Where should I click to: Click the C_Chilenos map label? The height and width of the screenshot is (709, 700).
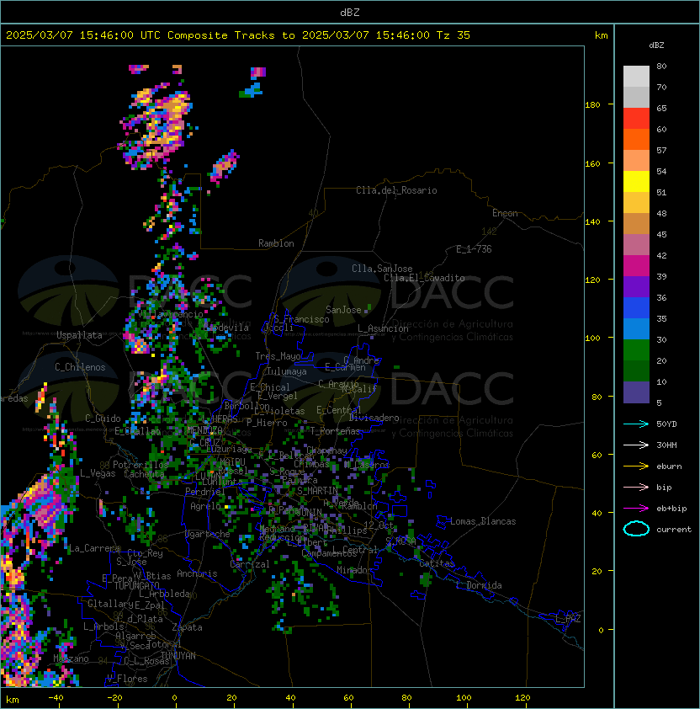[x=80, y=367]
